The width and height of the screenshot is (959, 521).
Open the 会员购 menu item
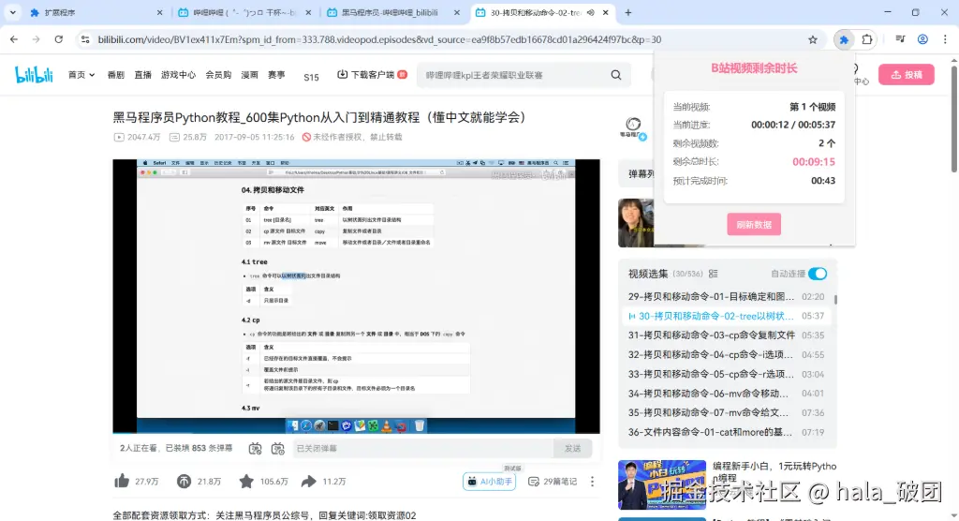click(x=218, y=75)
